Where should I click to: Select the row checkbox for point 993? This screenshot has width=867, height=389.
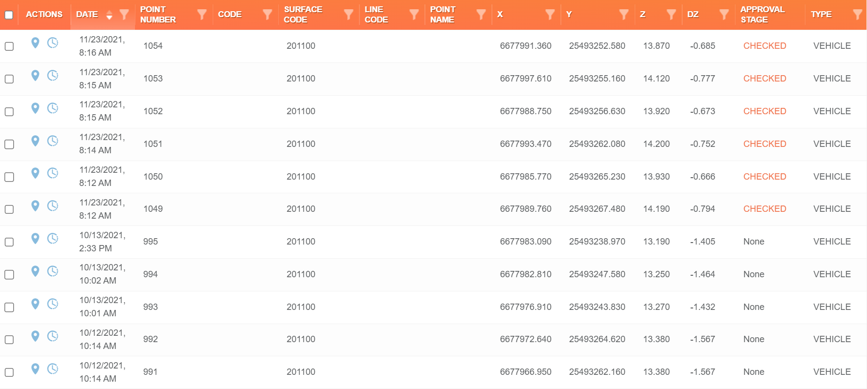coord(9,307)
